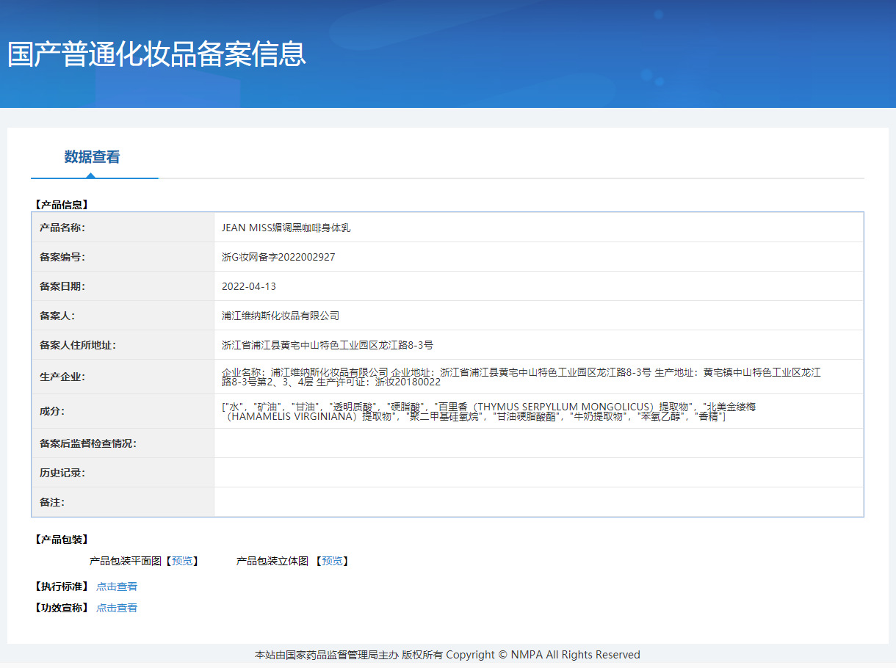
Task: Click the 【产品信息】 section heading
Action: tap(62, 205)
